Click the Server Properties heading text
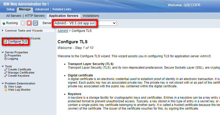Viewport: 220px width, 115px height. pyautogui.click(x=16, y=52)
